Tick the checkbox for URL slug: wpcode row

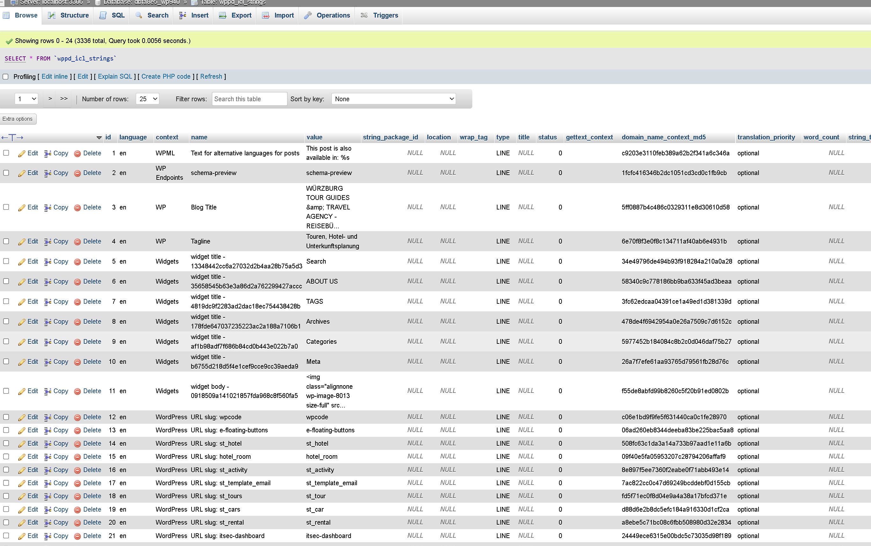[x=6, y=417]
